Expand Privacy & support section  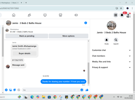tap(111, 67)
